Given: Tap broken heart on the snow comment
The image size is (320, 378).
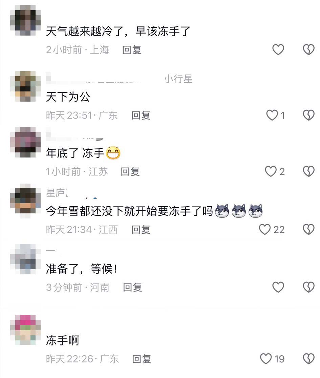Looking at the screenshot, I should point(309,229).
